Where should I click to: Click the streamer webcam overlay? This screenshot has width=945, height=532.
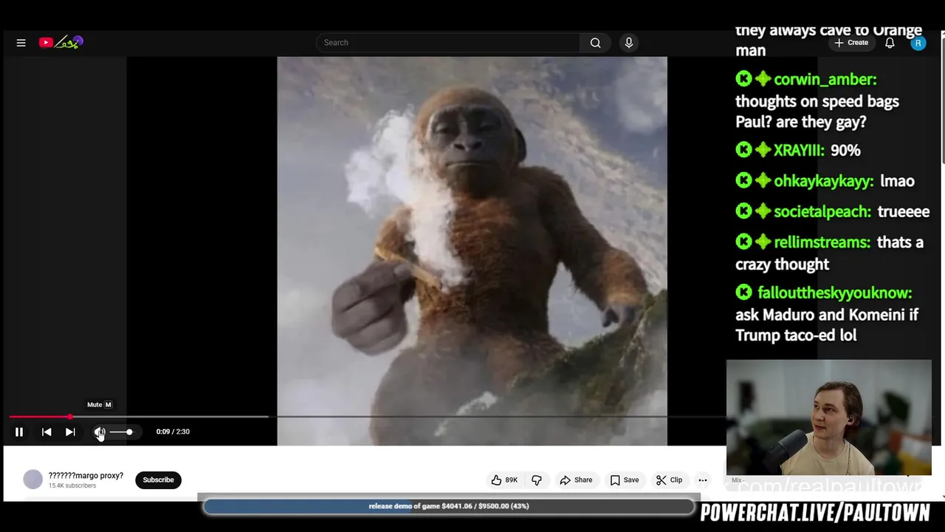coord(829,417)
